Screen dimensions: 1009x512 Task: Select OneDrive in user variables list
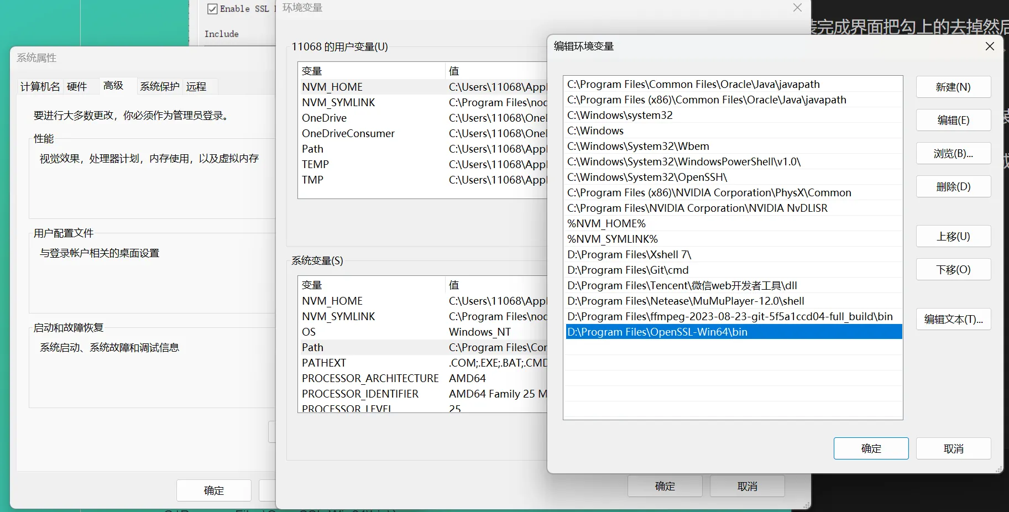(x=324, y=118)
